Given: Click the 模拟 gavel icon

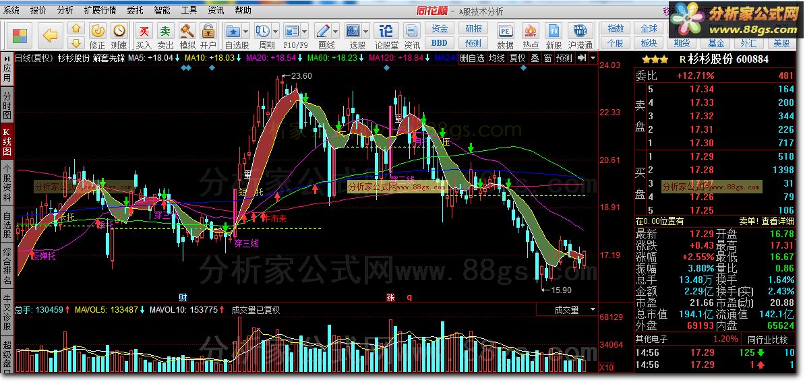Looking at the screenshot, I should pyautogui.click(x=187, y=31).
